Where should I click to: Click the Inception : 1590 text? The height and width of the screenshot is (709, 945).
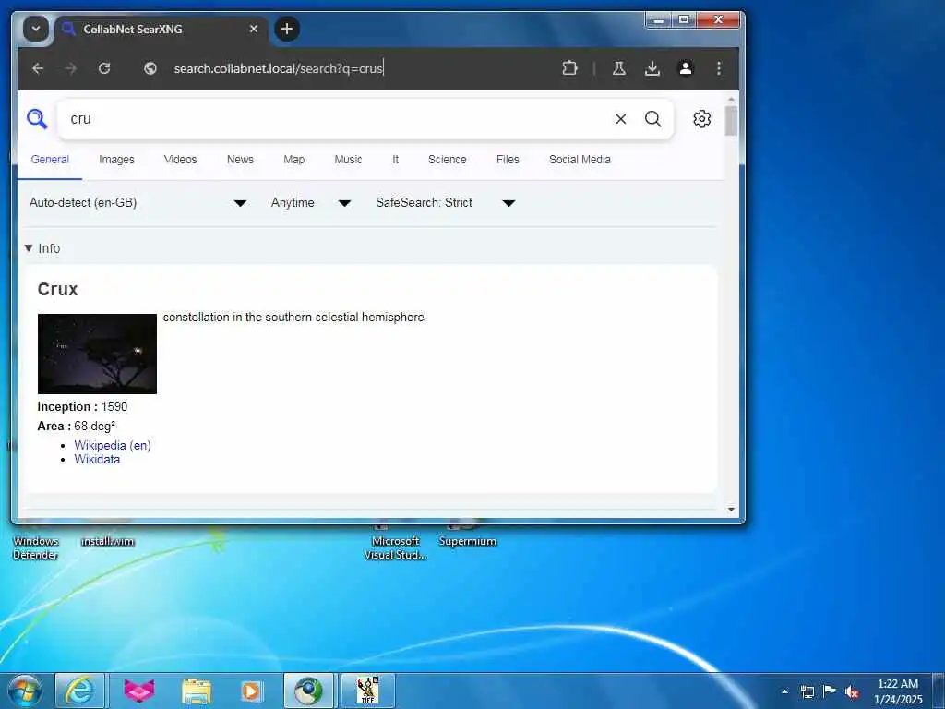point(82,407)
